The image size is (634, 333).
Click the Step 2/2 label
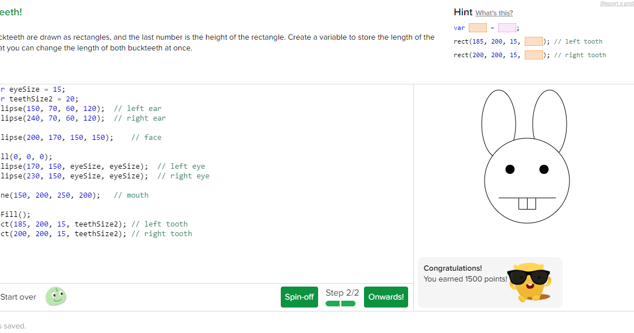pos(342,292)
